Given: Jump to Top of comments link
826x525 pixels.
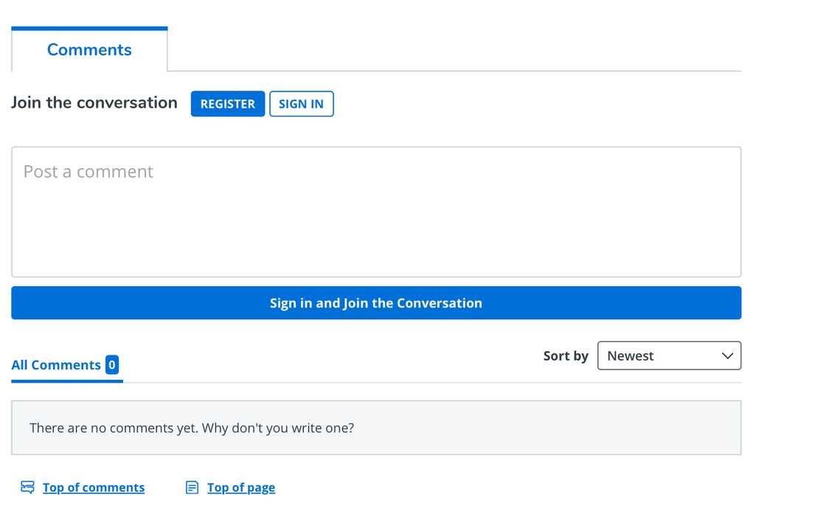Looking at the screenshot, I should click(x=94, y=487).
